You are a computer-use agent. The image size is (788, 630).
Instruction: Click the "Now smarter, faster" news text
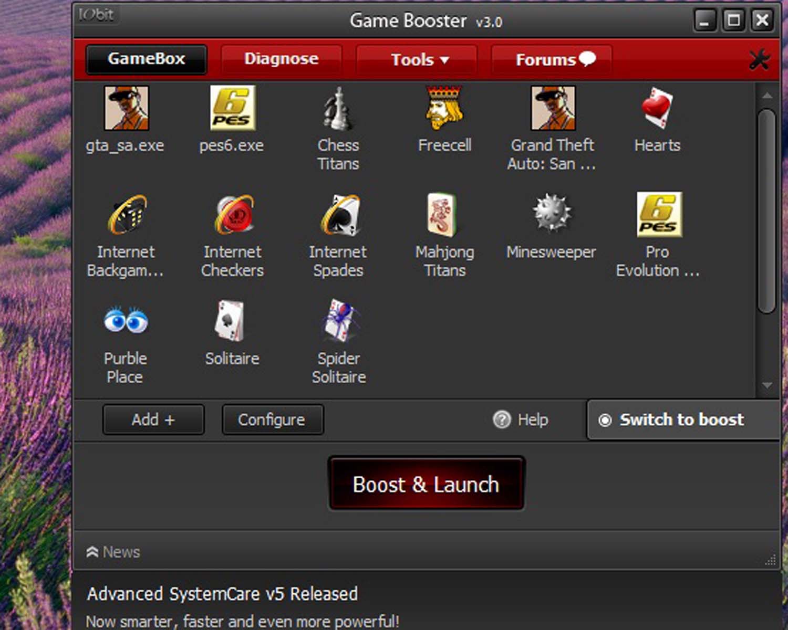pyautogui.click(x=243, y=622)
